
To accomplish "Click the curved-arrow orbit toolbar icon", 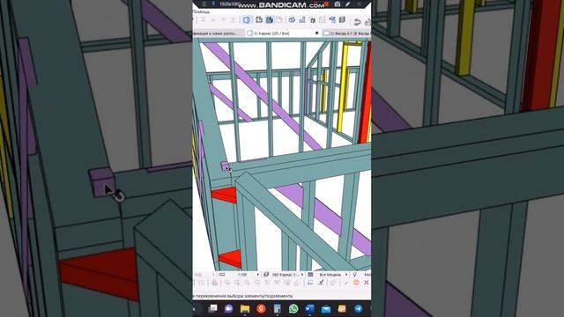I will click(x=357, y=22).
